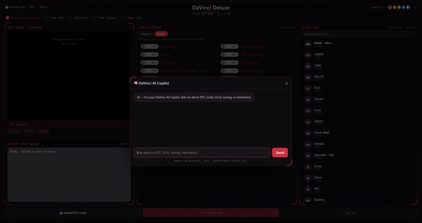This screenshot has height=223, width=422.
Task: Click step 5 circle Save .bin
Action: coord(125,18)
